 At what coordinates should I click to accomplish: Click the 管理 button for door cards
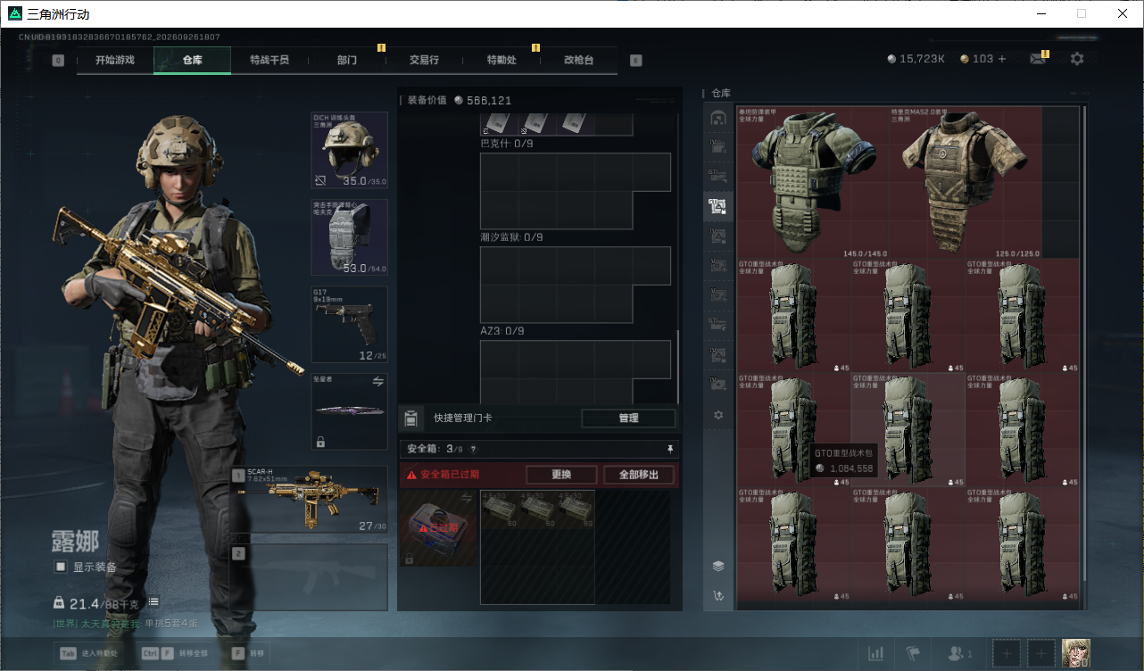coord(628,418)
